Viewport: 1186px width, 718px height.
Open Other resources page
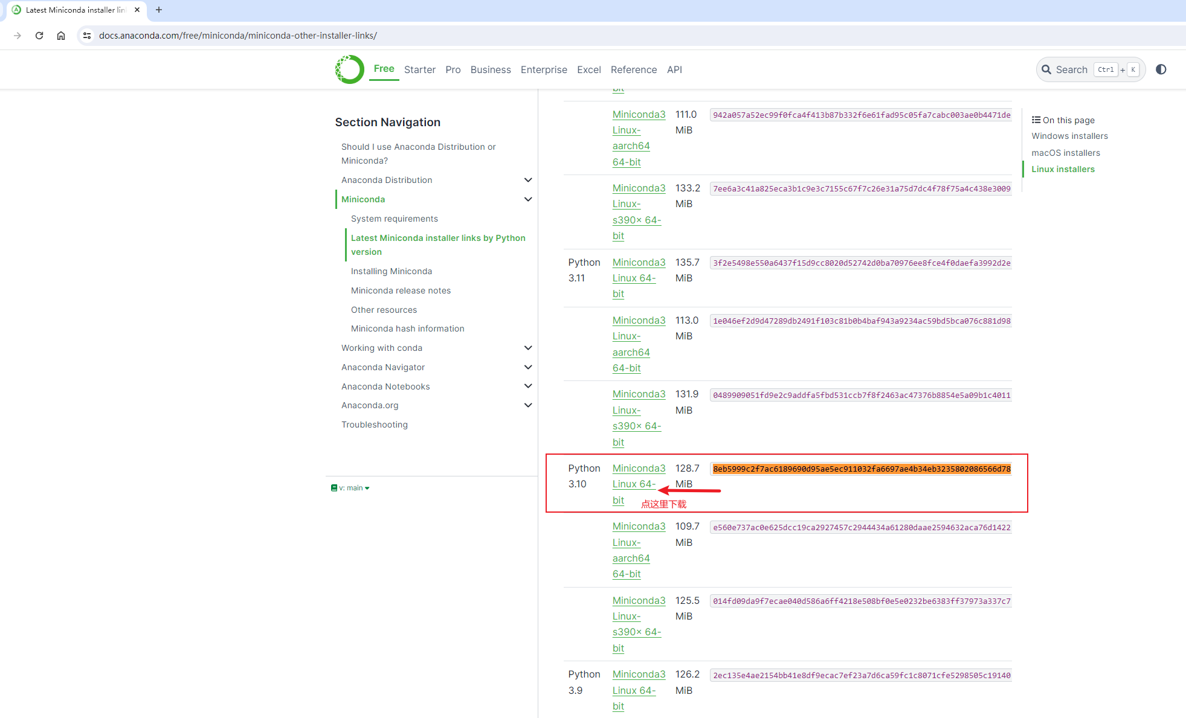coord(384,310)
